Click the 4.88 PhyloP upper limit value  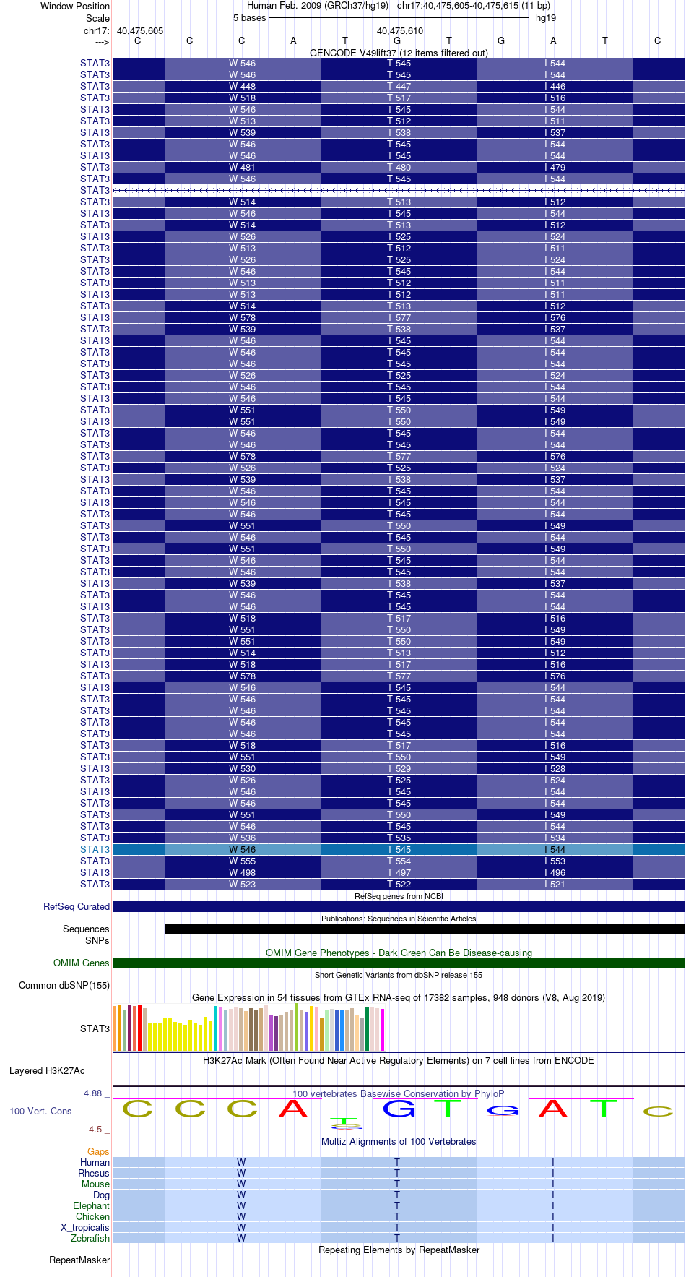pyautogui.click(x=93, y=1093)
